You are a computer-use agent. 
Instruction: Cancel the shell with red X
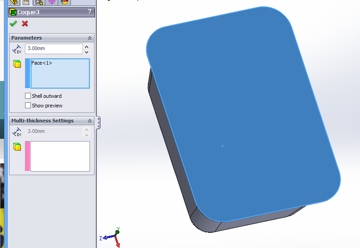tap(25, 24)
